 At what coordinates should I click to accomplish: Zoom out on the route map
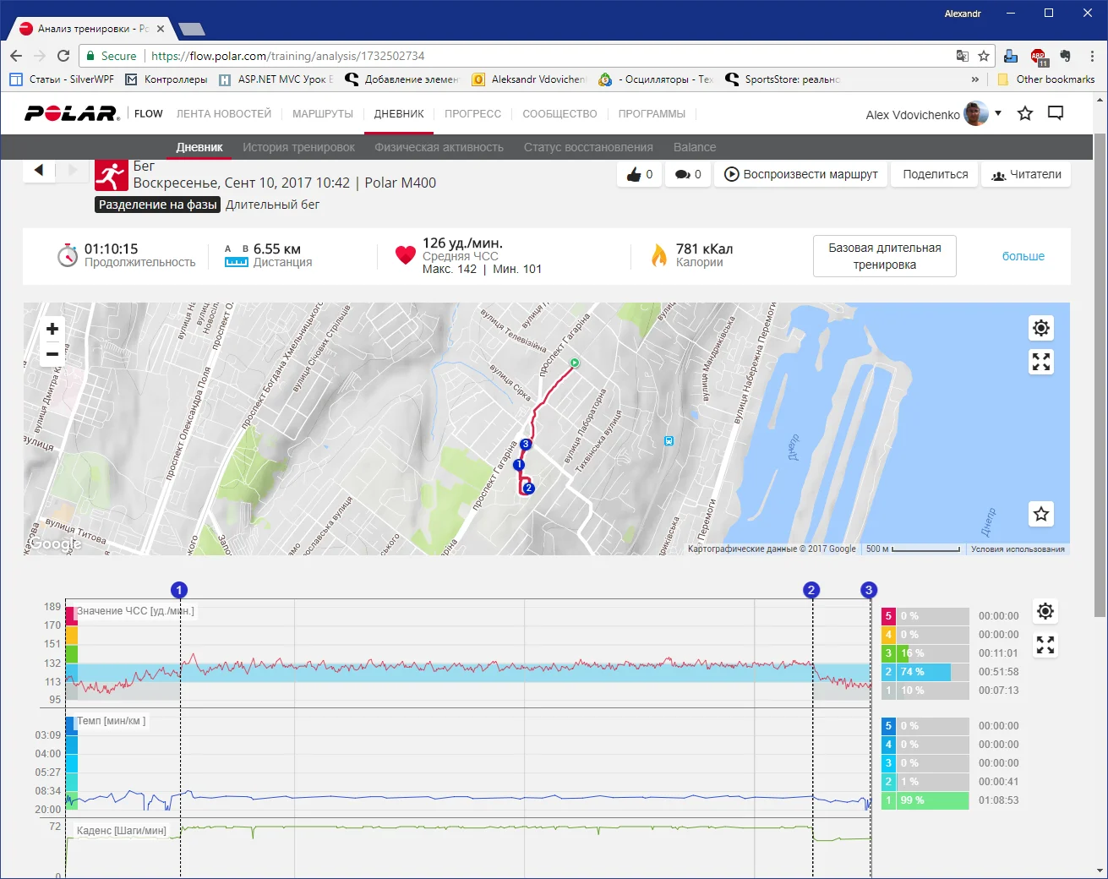pyautogui.click(x=52, y=354)
